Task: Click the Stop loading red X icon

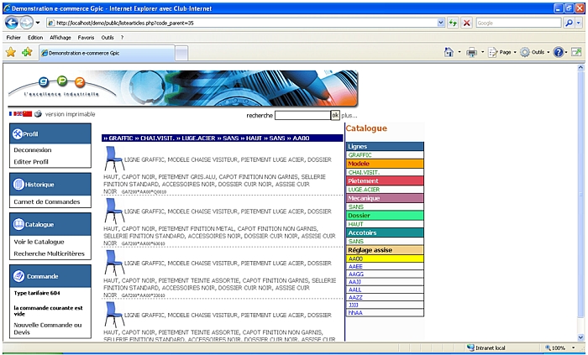Action: [466, 23]
